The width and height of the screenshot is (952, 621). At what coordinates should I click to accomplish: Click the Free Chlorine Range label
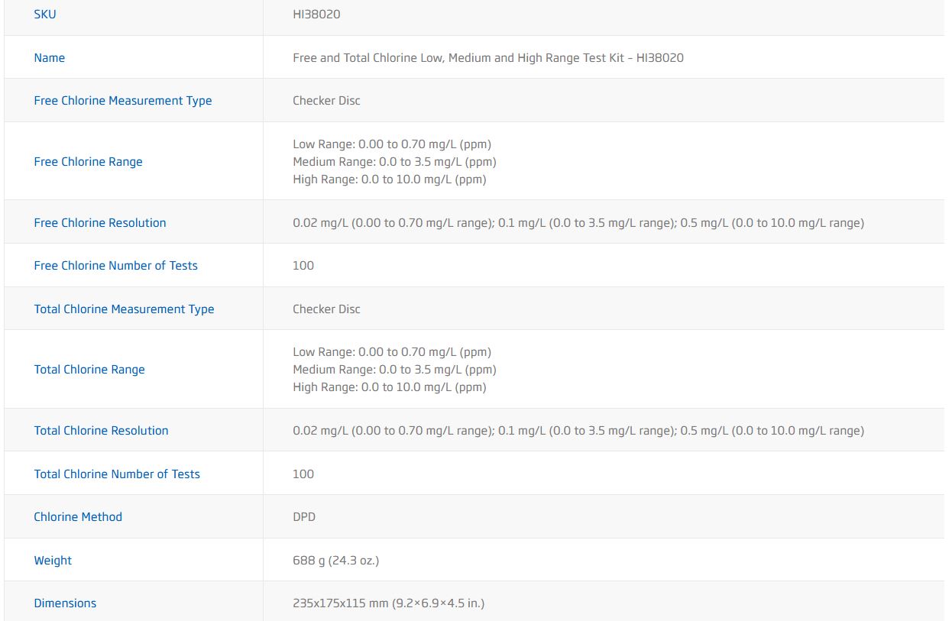pyautogui.click(x=89, y=162)
